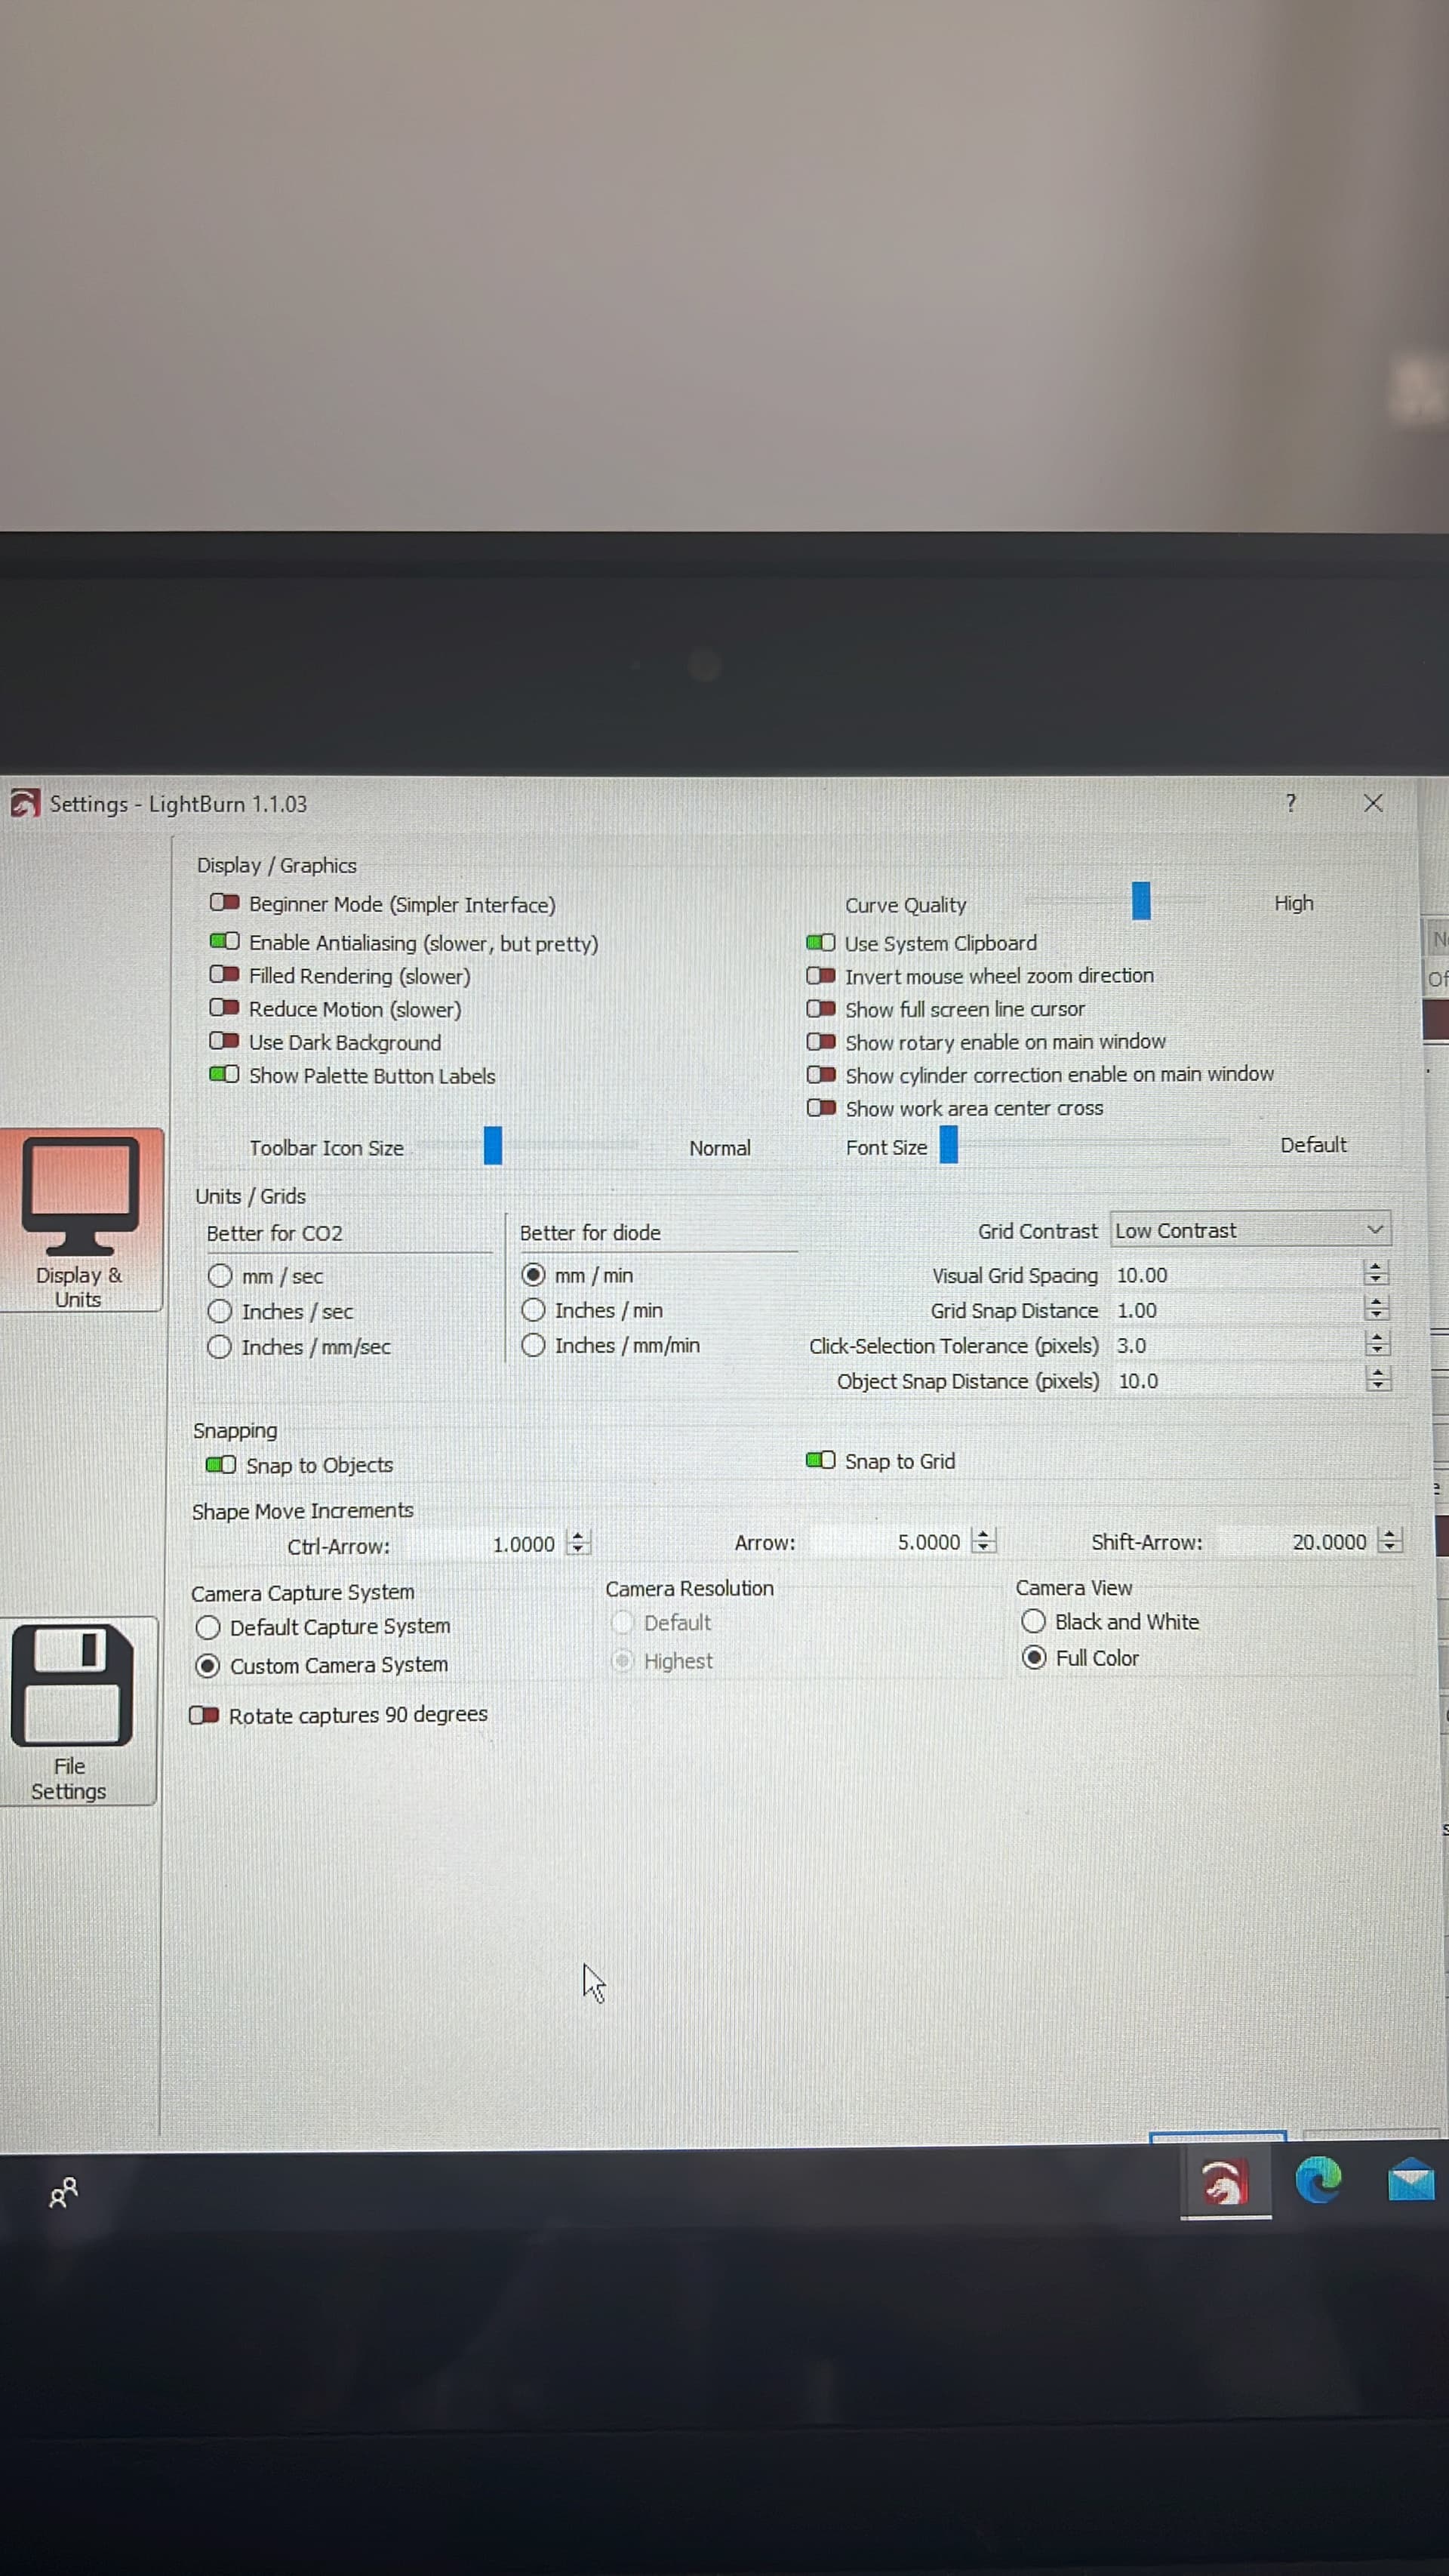
Task: Click the Font Size slider handle
Action: point(949,1145)
